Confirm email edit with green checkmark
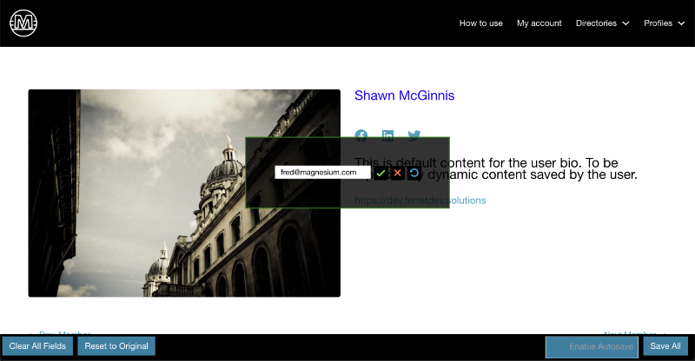The height and width of the screenshot is (361, 695). (x=381, y=173)
